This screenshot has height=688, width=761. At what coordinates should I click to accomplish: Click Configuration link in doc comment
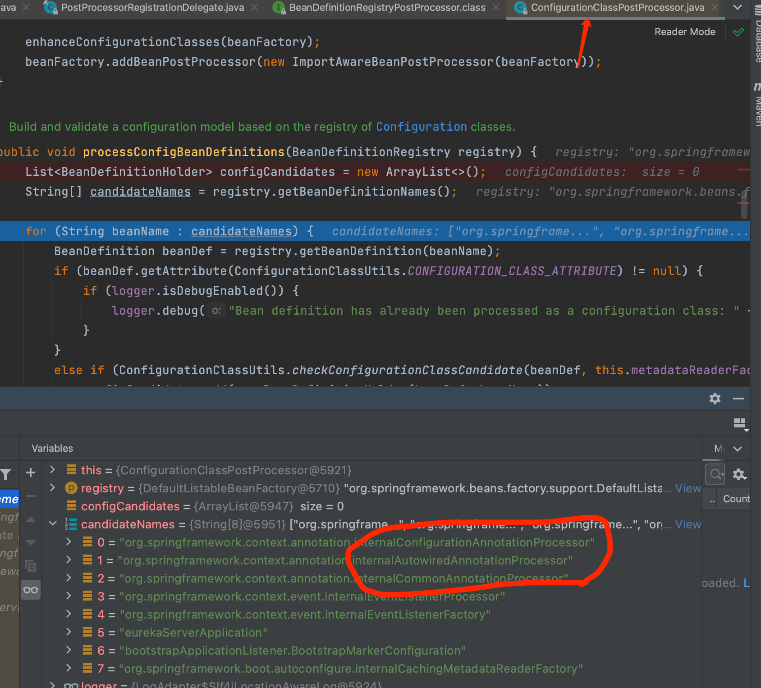(x=422, y=127)
